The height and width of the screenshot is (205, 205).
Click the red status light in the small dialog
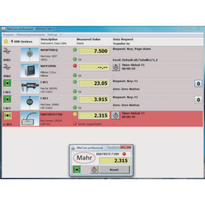(124, 154)
